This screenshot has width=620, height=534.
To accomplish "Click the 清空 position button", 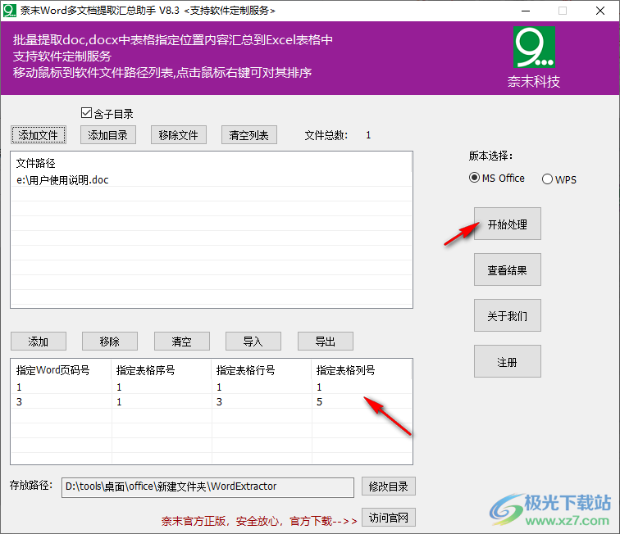I will pyautogui.click(x=181, y=342).
